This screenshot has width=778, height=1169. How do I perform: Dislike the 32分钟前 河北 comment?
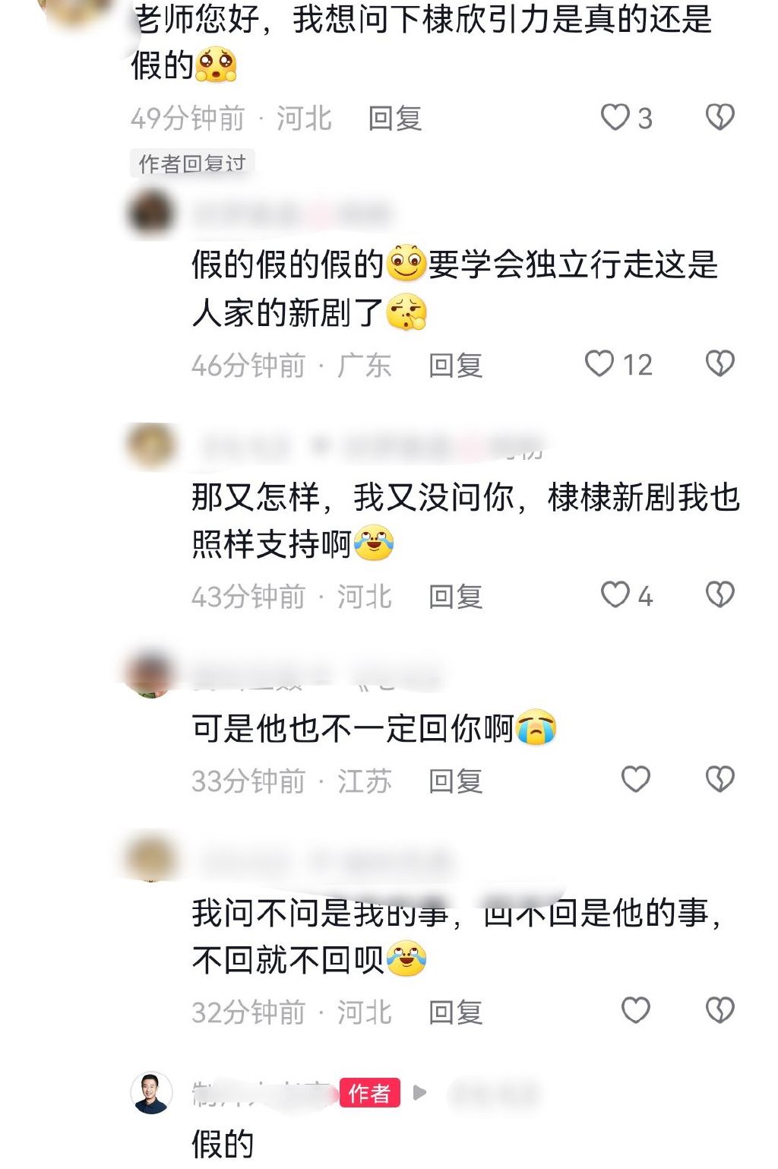click(x=719, y=1011)
